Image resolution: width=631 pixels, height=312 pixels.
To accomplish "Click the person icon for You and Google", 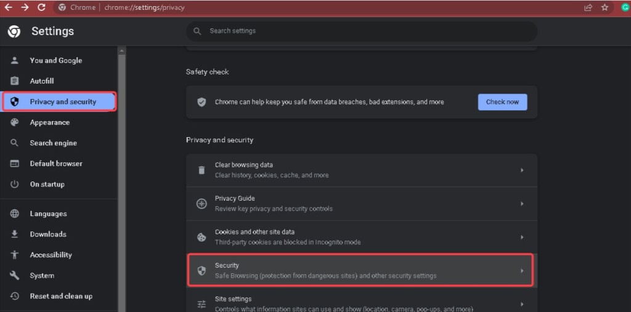I will [x=15, y=60].
